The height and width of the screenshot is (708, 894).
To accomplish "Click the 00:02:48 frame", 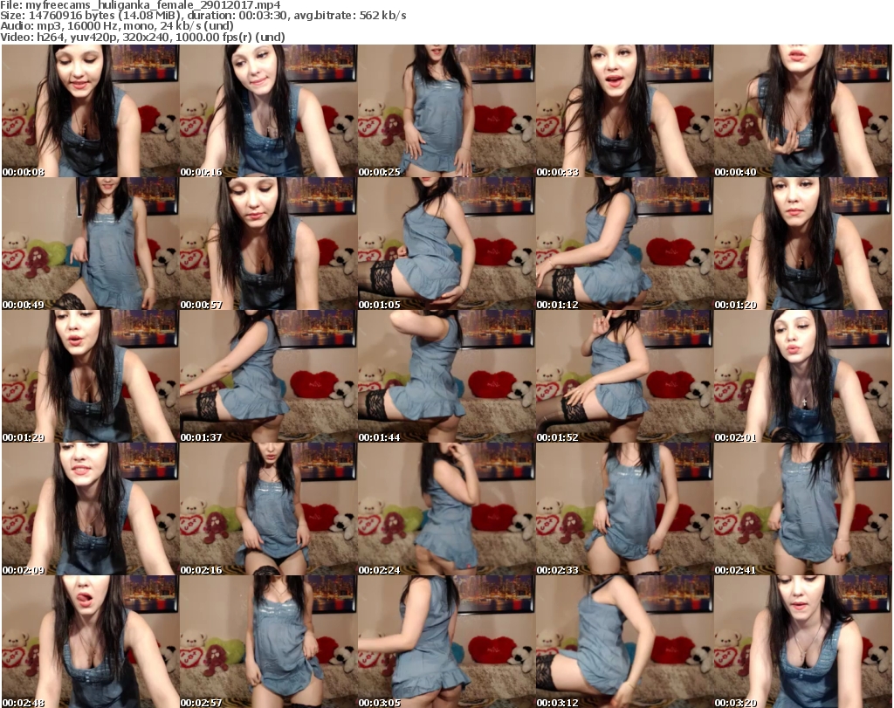I will 90,642.
